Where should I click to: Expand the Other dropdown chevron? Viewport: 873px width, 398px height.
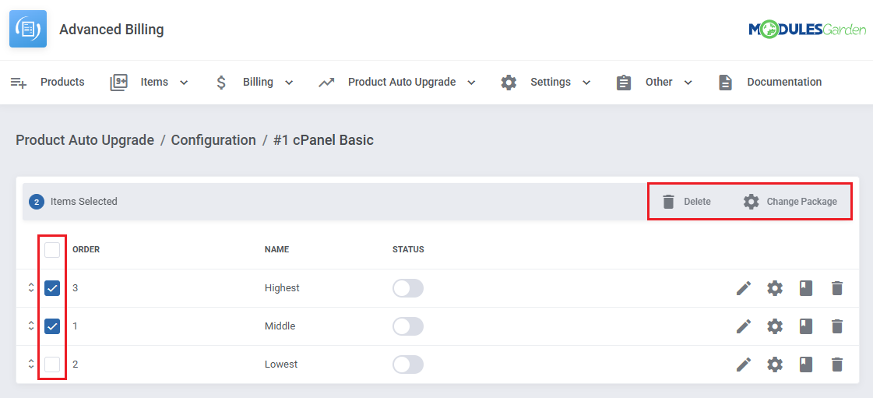point(688,83)
